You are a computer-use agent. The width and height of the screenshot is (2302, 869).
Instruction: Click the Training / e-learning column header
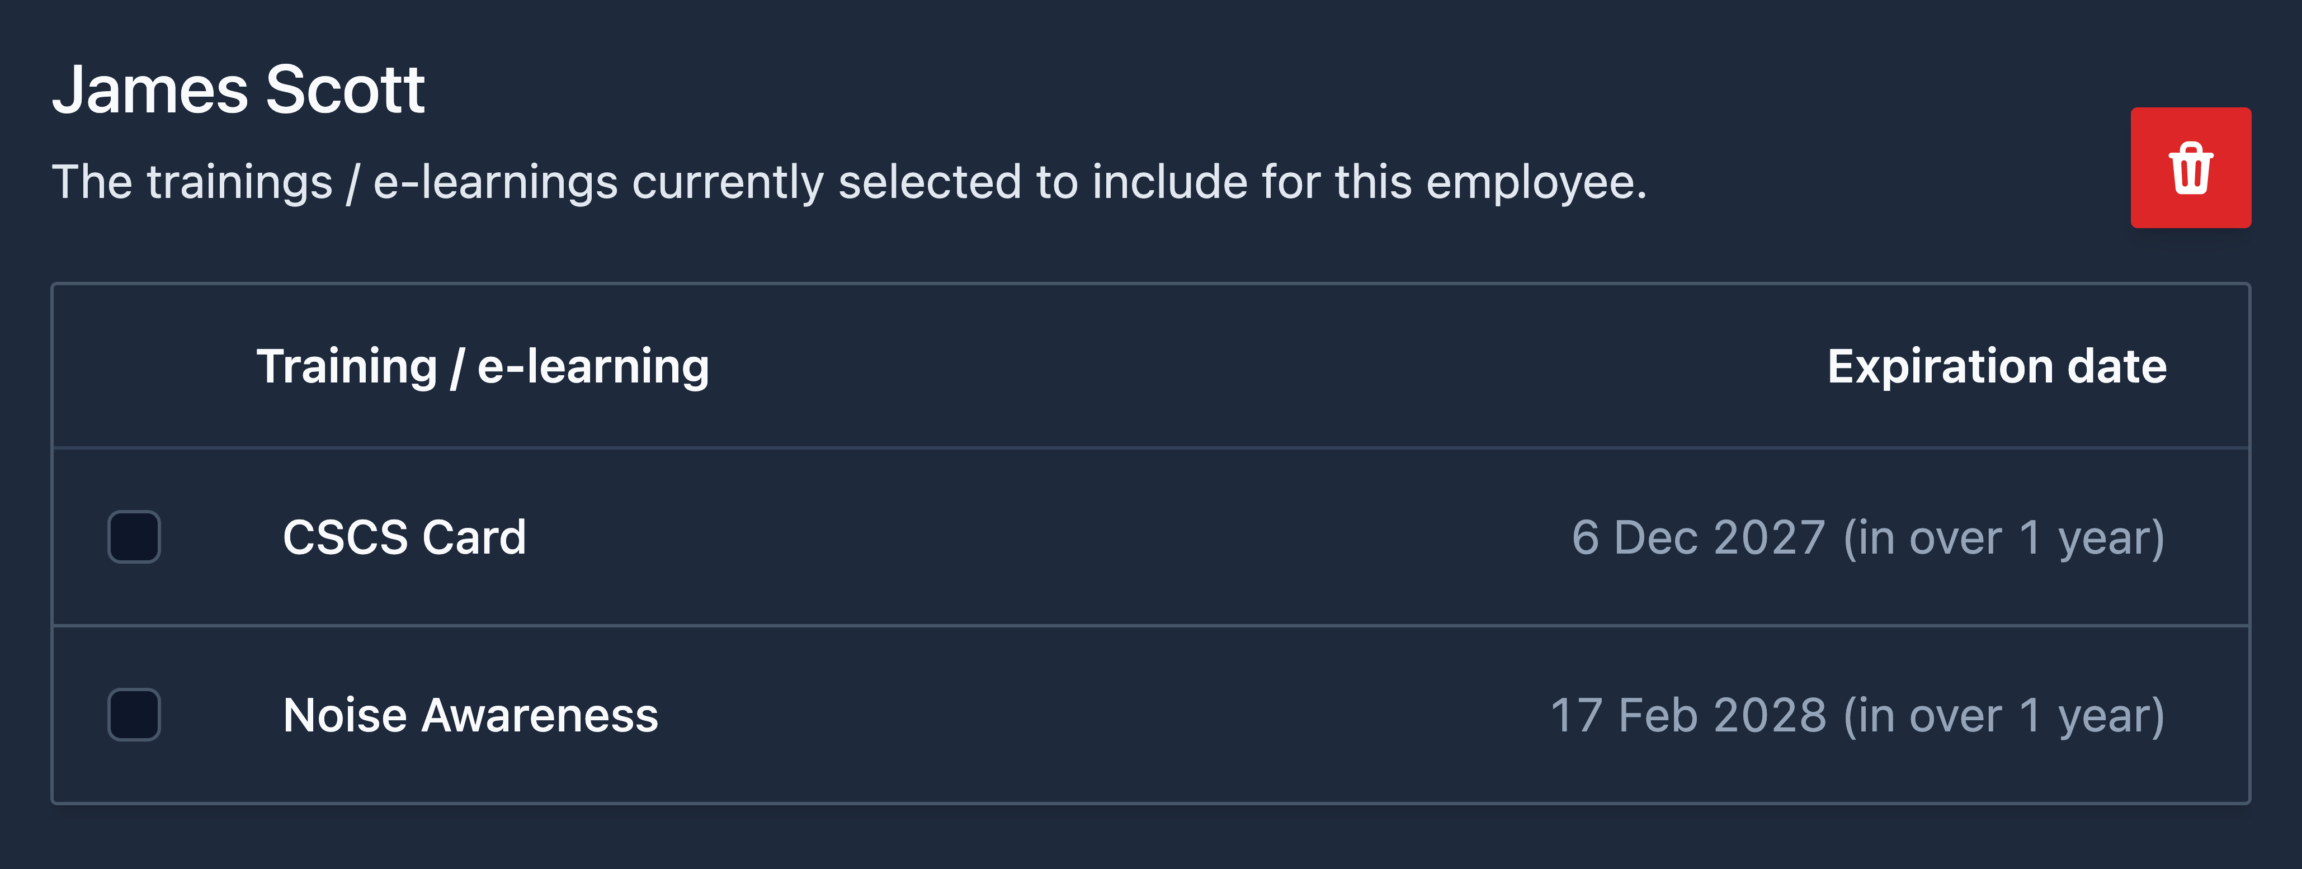pyautogui.click(x=483, y=366)
